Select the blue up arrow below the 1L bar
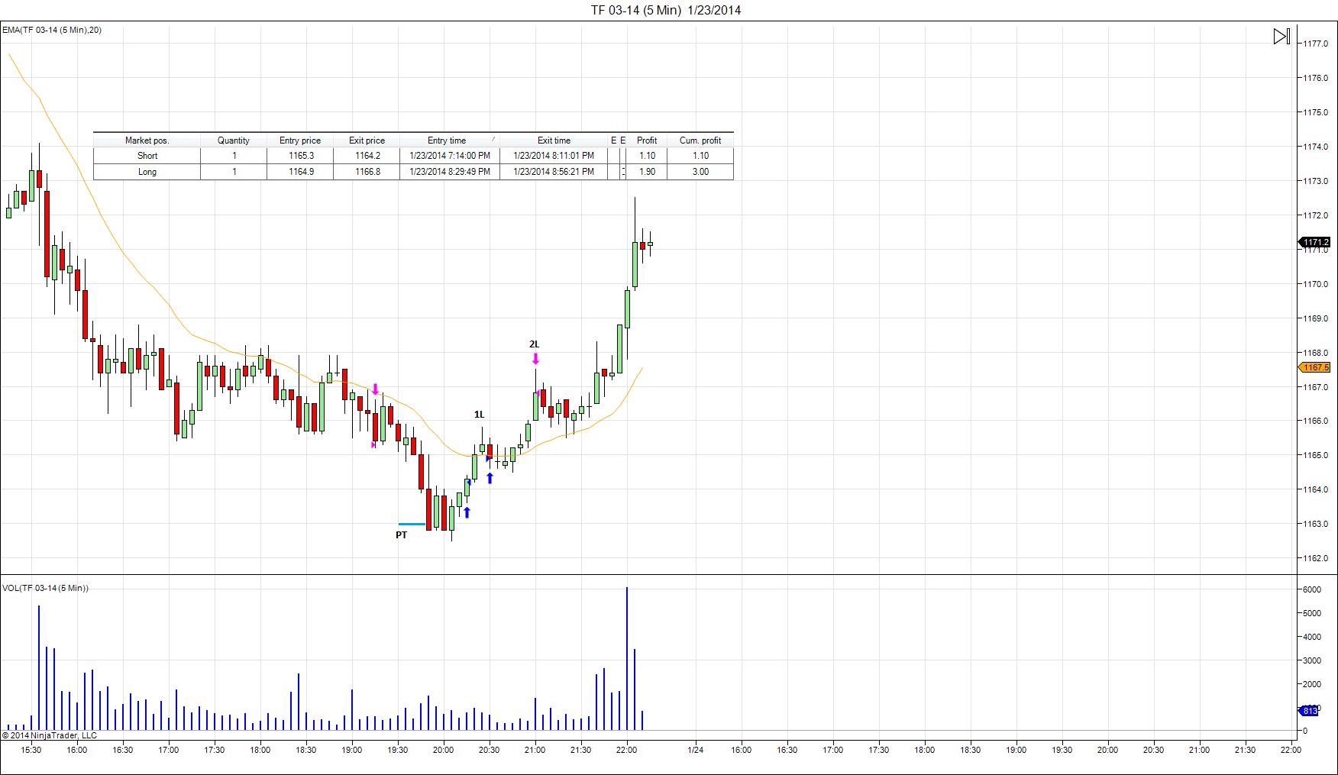This screenshot has width=1338, height=775. click(x=490, y=478)
